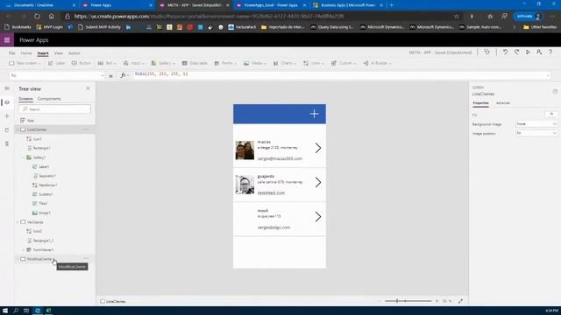Select the Tree view layers icon in sidebar

7,102
